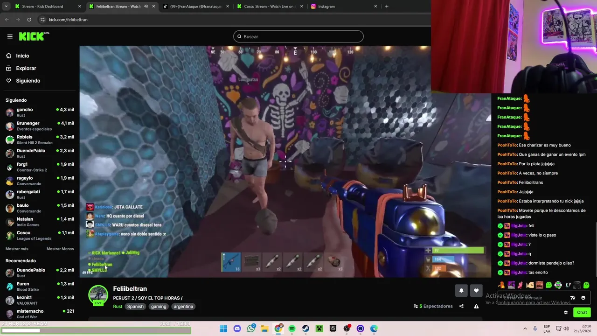Open the chat settings gear
Viewport: 597px width, 336px height.
(x=566, y=312)
